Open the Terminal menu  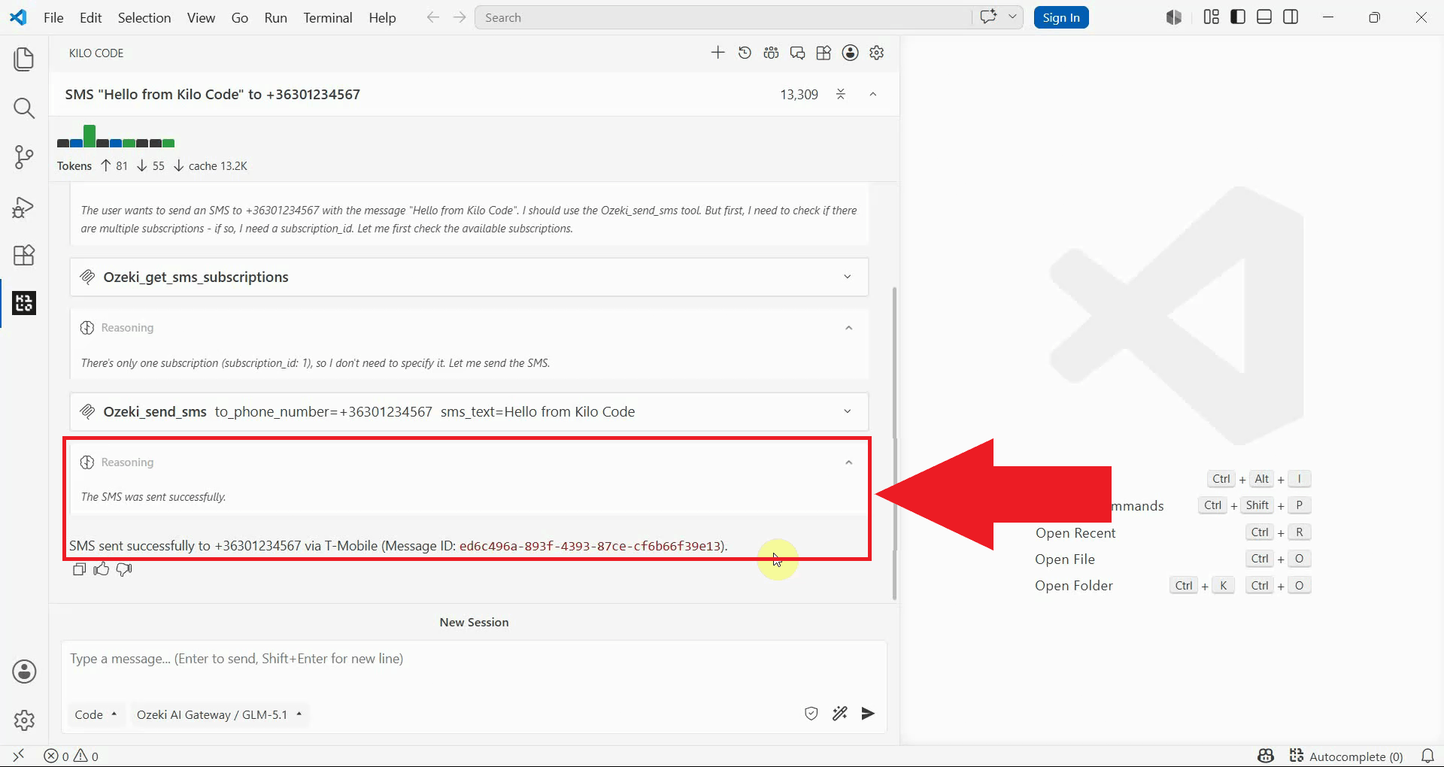point(328,17)
